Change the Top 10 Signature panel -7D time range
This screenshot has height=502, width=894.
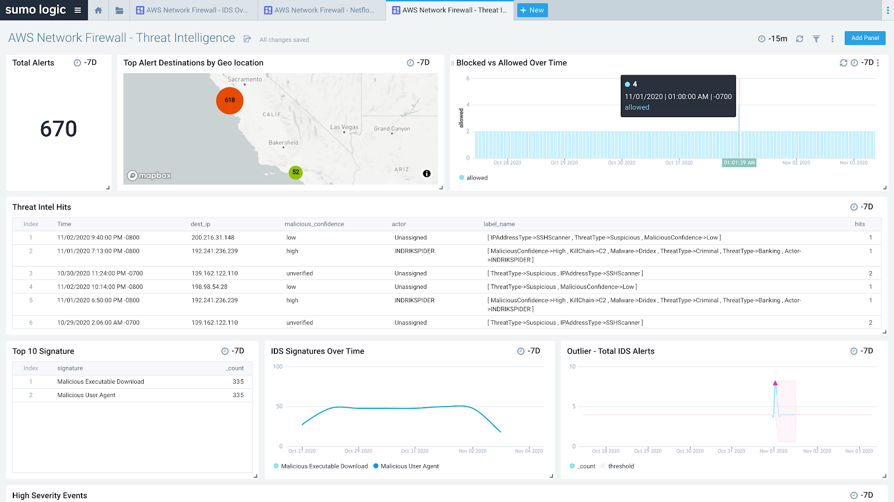pos(233,351)
